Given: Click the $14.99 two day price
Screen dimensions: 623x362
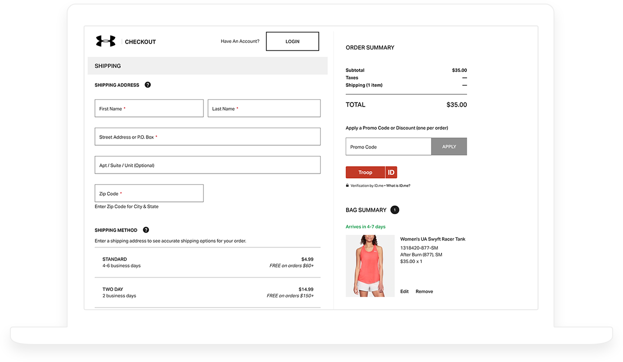Looking at the screenshot, I should [306, 290].
